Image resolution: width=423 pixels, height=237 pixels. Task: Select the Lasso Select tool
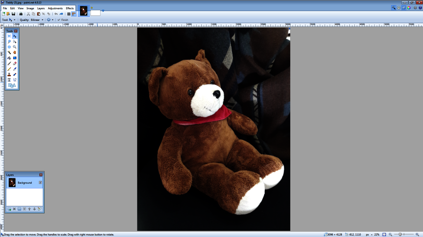[9, 41]
